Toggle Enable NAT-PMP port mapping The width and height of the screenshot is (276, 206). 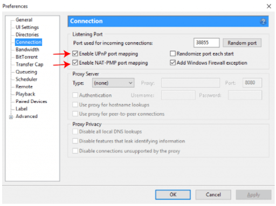tap(75, 63)
